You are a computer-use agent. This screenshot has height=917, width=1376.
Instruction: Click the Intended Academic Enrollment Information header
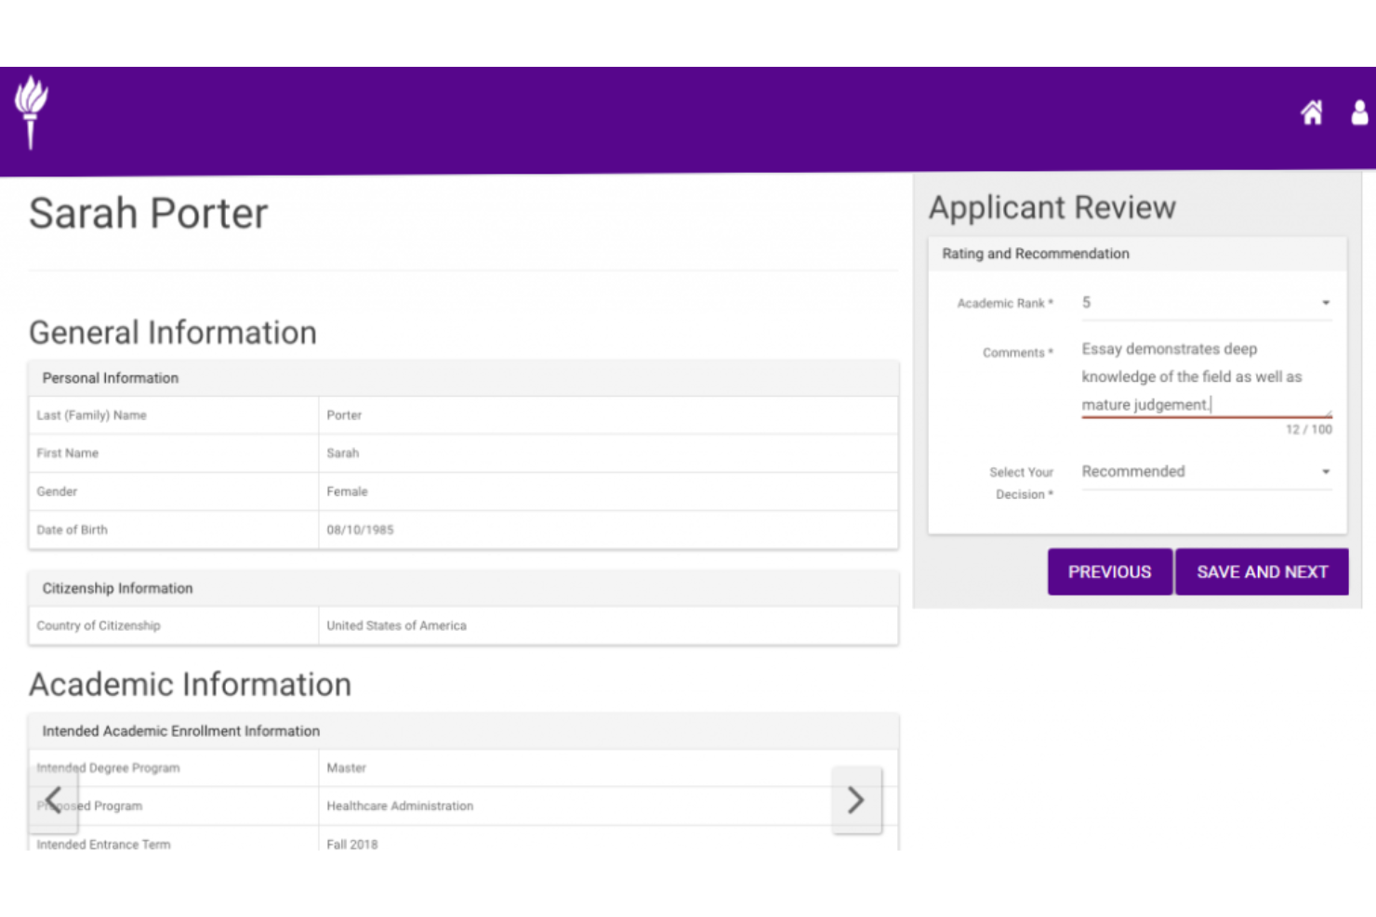(179, 731)
